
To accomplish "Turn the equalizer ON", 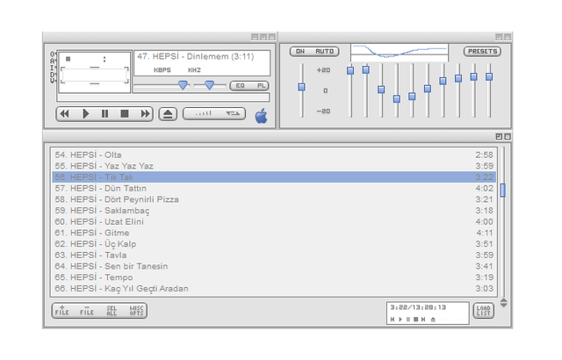I will click(300, 52).
